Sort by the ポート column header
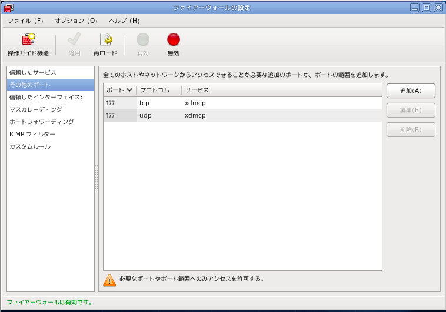The height and width of the screenshot is (312, 446). click(119, 90)
